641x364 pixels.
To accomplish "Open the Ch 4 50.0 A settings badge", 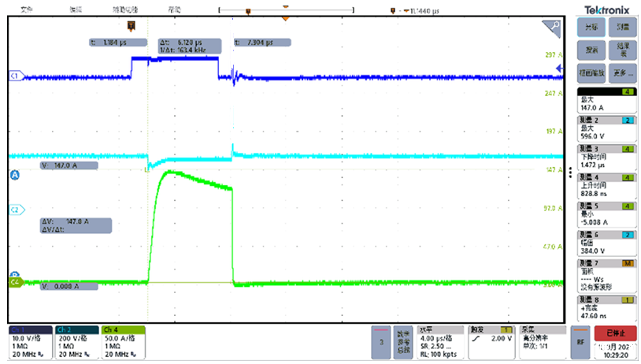I will point(124,340).
